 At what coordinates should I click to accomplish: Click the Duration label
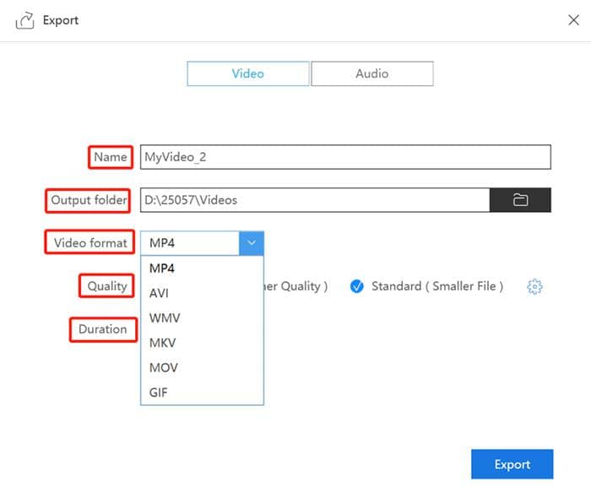(102, 329)
